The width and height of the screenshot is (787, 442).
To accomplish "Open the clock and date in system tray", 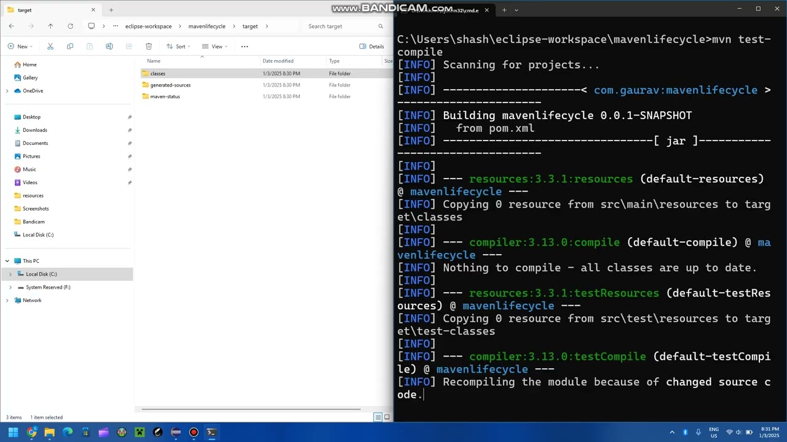I will [x=770, y=432].
